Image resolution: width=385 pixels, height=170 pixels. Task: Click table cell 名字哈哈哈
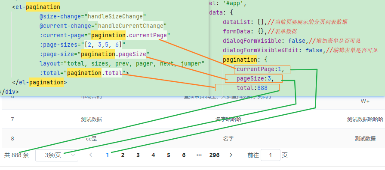[228, 119]
